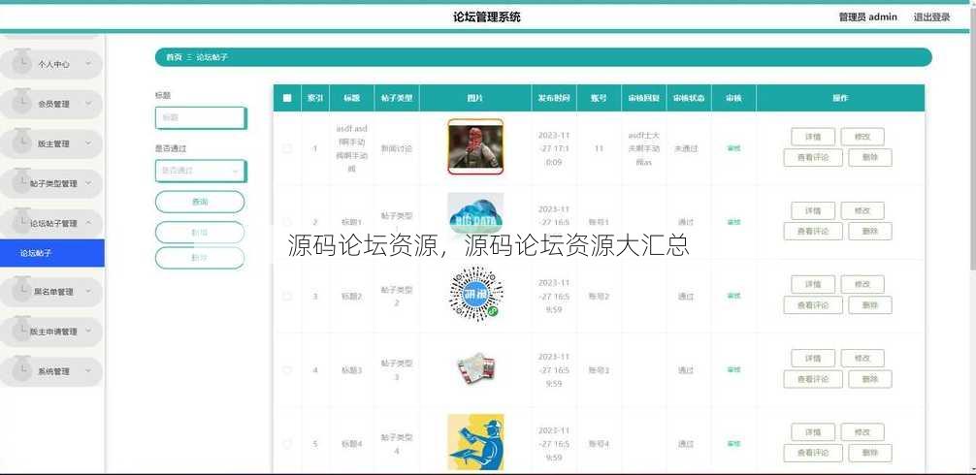Go to 首页 in the breadcrumb
Viewport: 976px width, 475px height.
(x=174, y=57)
